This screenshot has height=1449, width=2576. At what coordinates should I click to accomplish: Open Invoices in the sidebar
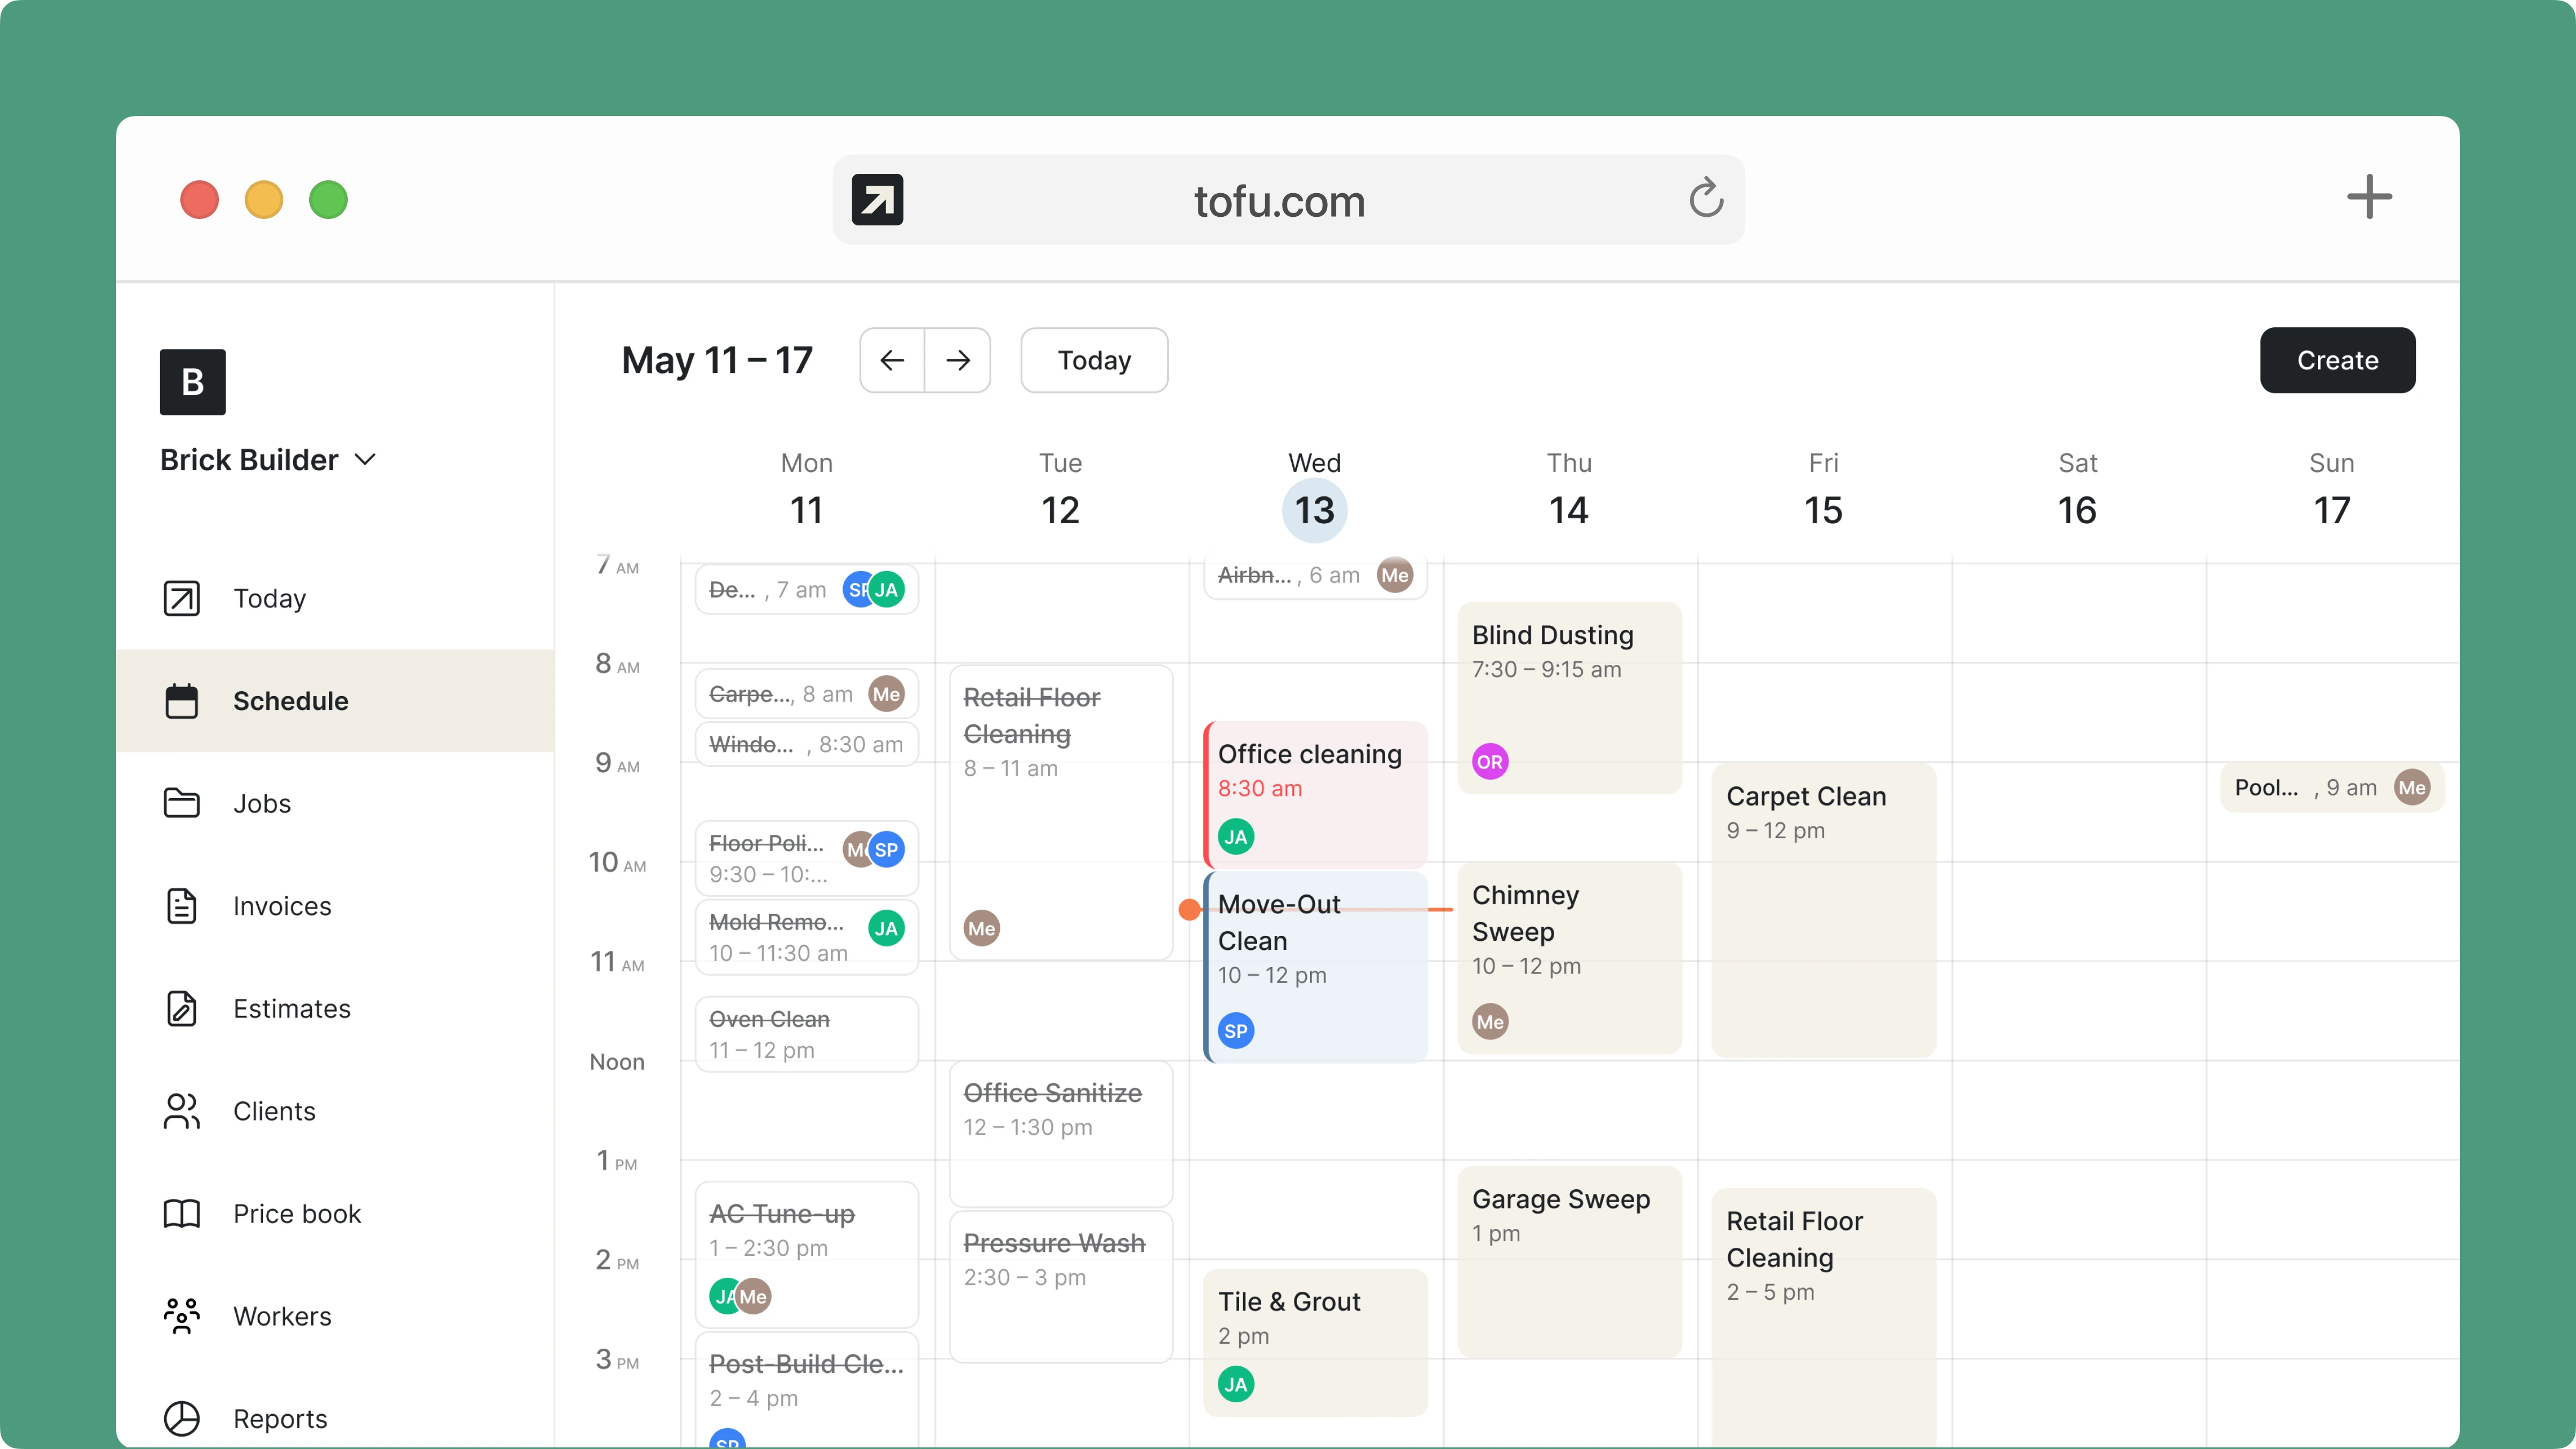pos(335,906)
